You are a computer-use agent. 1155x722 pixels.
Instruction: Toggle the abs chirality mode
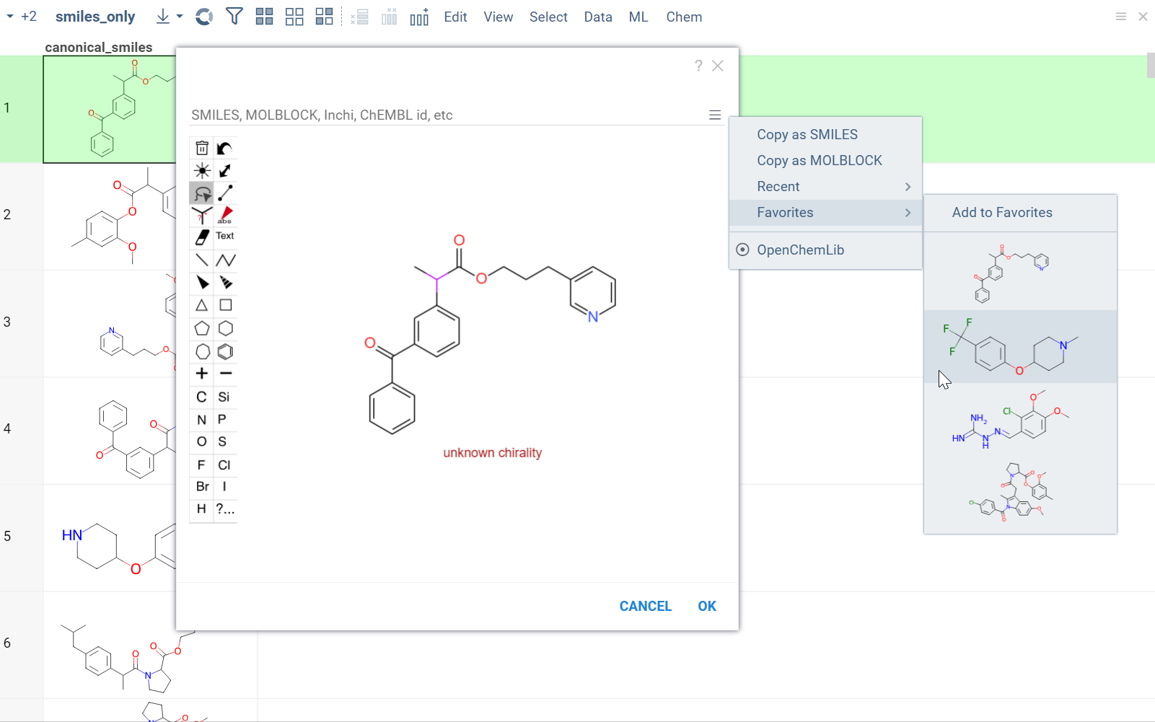(x=224, y=215)
